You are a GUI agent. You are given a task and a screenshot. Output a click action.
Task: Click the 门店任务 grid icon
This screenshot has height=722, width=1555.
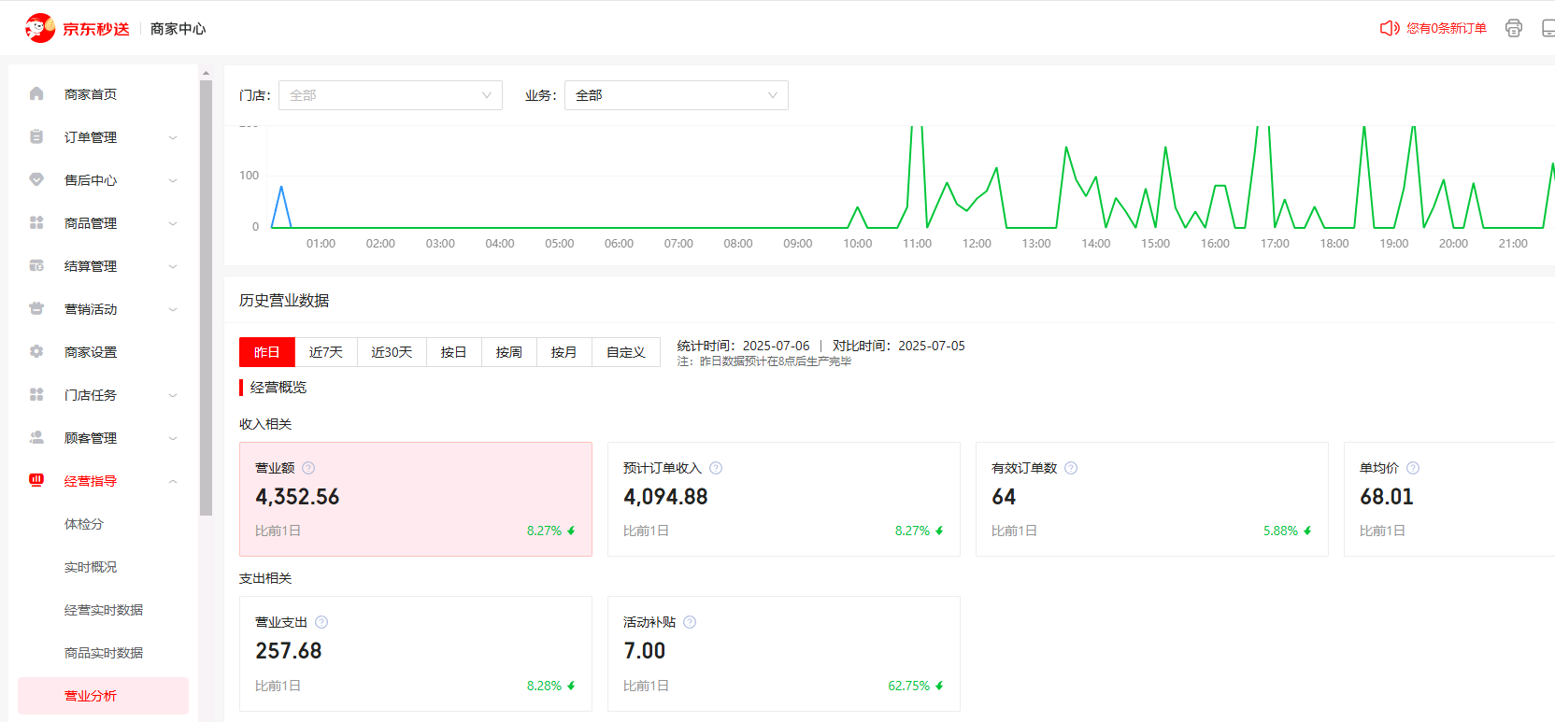click(36, 394)
